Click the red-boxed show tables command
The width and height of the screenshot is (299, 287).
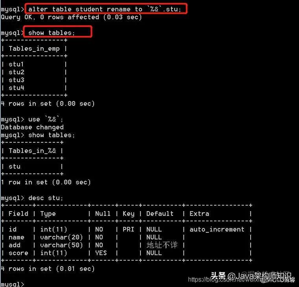51,33
